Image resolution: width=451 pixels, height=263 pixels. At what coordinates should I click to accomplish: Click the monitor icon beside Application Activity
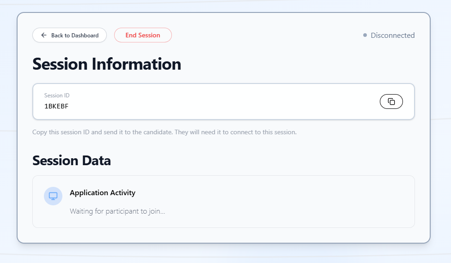coord(53,196)
